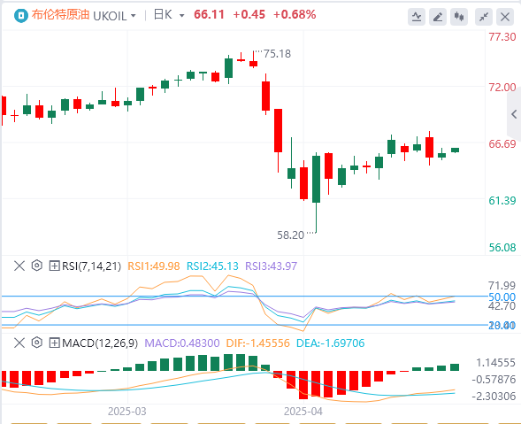
Task: Remove the MACD indicator with X
Action: pyautogui.click(x=19, y=343)
